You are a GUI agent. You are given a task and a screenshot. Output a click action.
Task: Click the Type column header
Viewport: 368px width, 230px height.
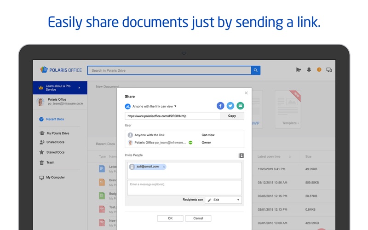102,156
